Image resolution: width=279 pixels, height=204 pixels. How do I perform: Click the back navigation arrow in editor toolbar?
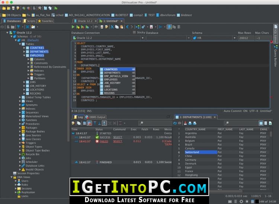point(127,27)
